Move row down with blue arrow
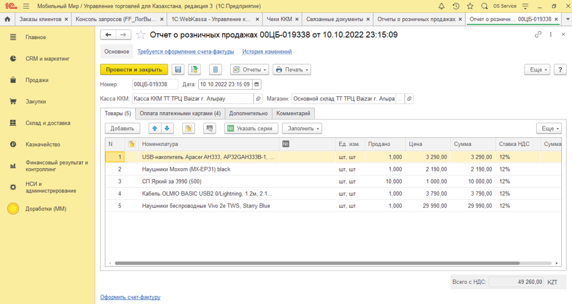The height and width of the screenshot is (304, 572). [167, 129]
